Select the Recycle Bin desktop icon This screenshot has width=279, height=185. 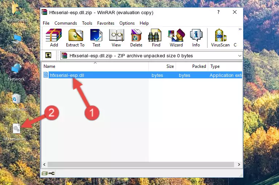pyautogui.click(x=17, y=103)
